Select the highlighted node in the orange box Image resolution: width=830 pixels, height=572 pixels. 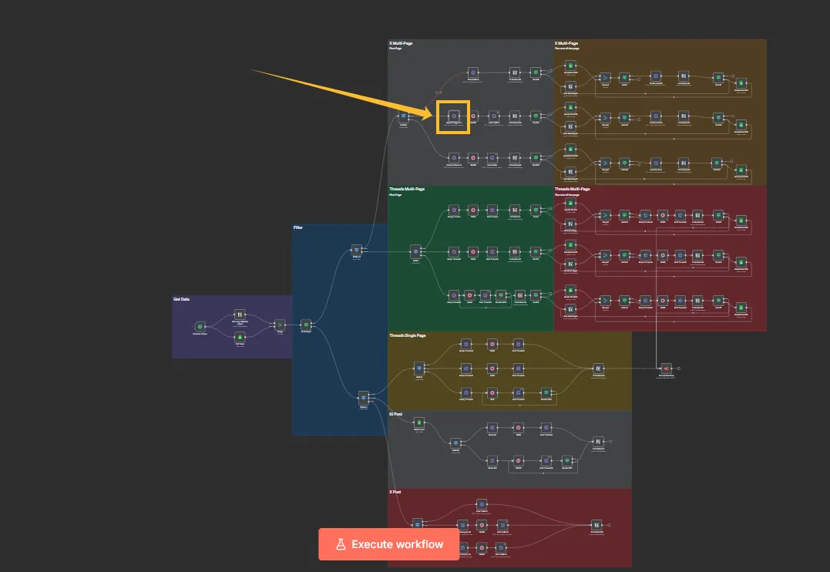(x=453, y=116)
